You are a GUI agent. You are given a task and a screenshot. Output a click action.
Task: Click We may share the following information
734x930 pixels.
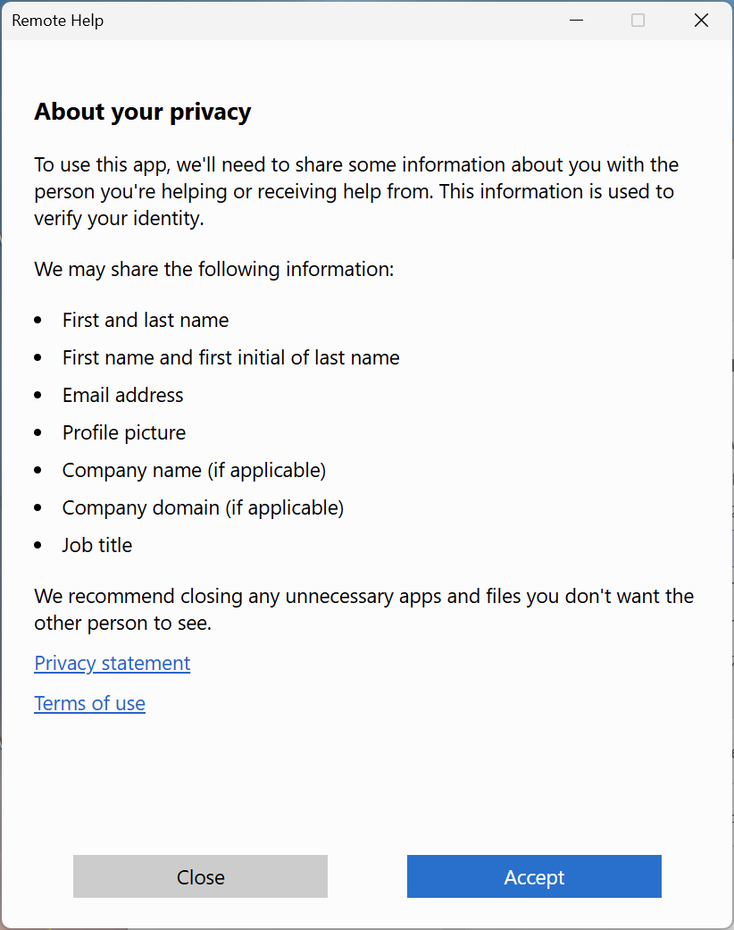[x=214, y=269]
